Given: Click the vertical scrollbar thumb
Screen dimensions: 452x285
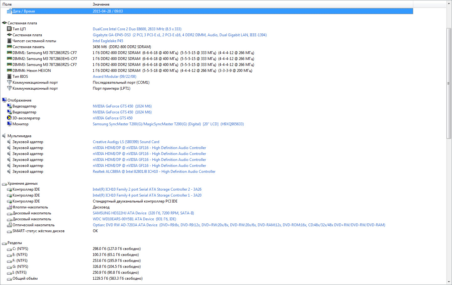Looking at the screenshot, I should 449,83.
